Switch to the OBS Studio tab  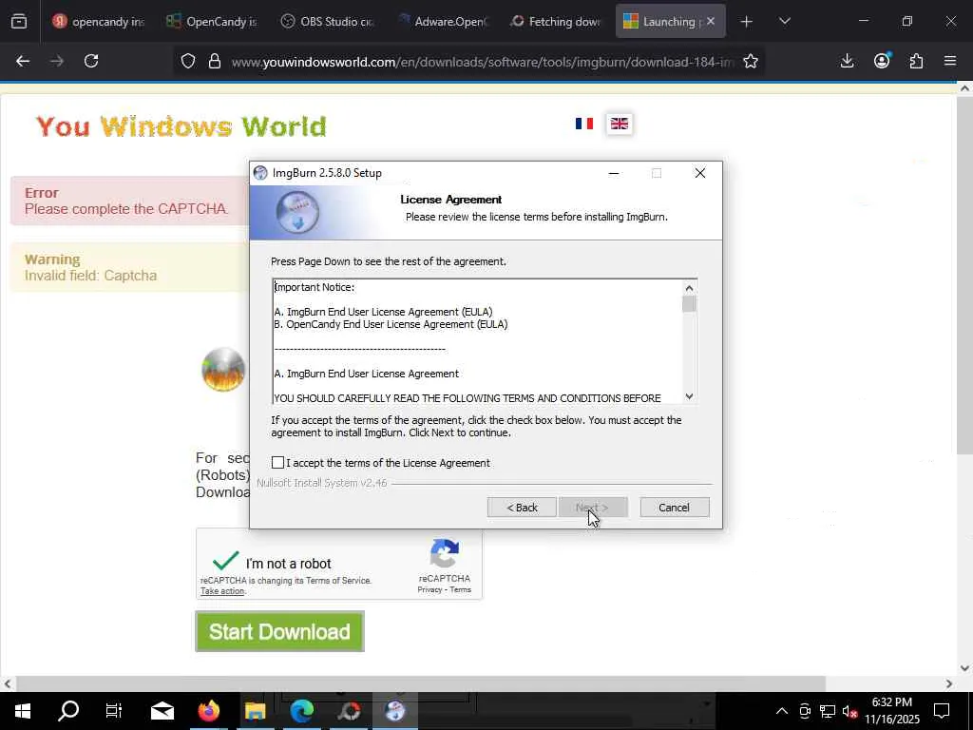click(x=327, y=22)
